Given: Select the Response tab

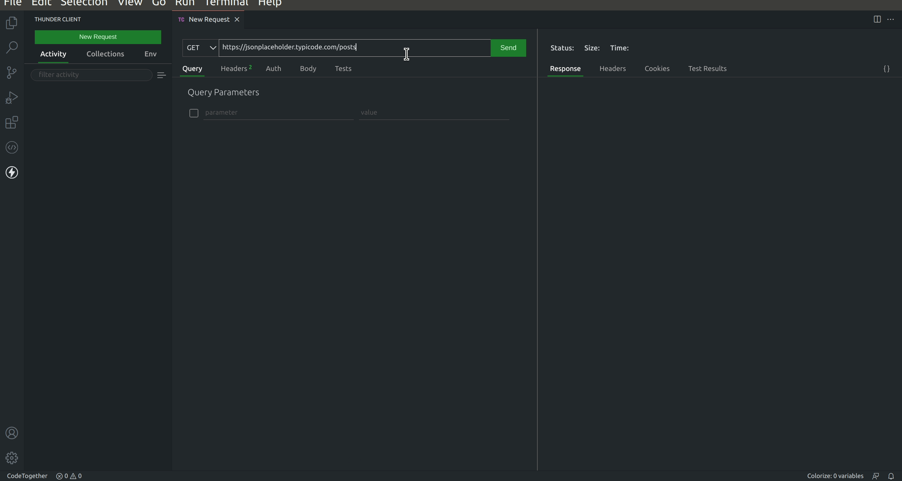Looking at the screenshot, I should (565, 69).
